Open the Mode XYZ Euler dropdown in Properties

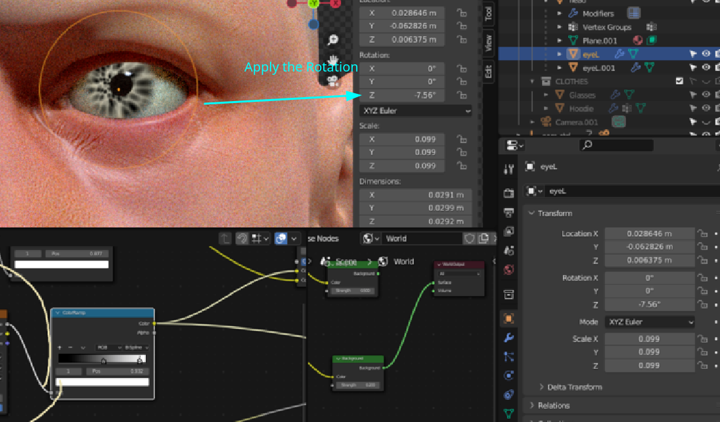click(649, 322)
